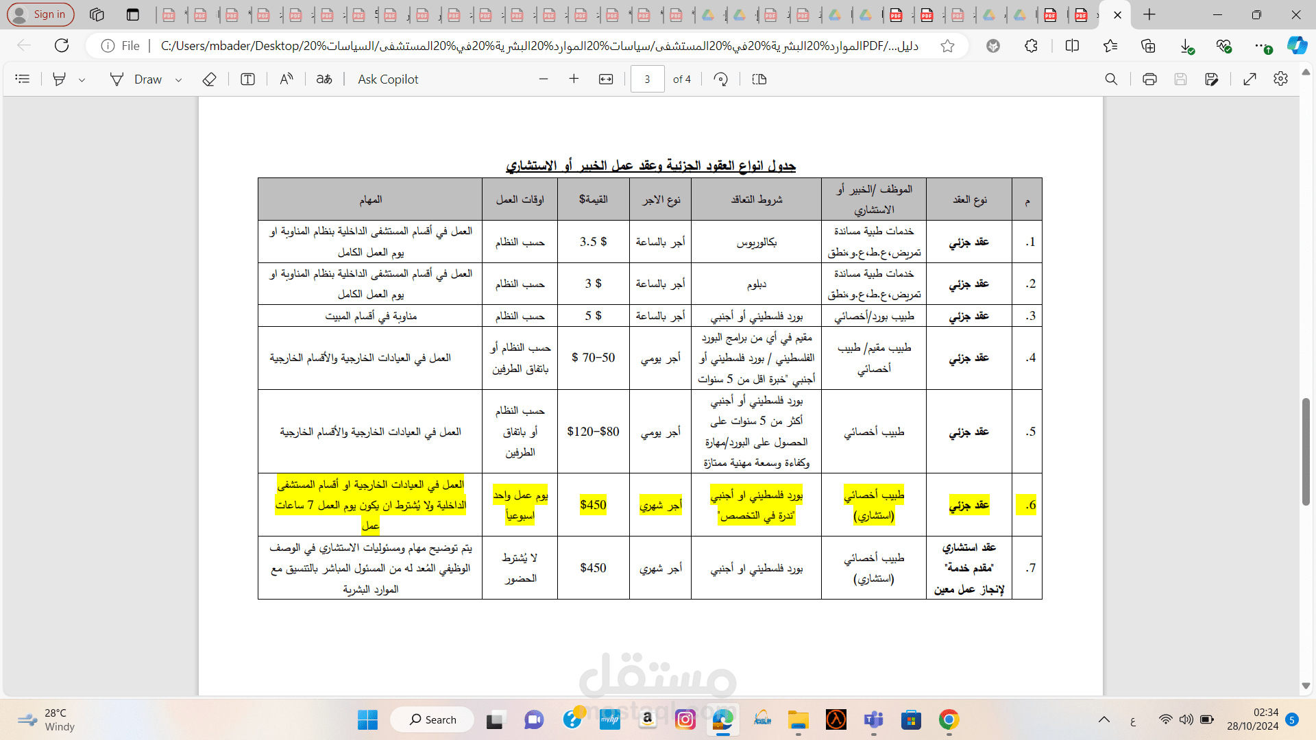The height and width of the screenshot is (740, 1316).
Task: Select the Erase tool
Action: (x=210, y=79)
